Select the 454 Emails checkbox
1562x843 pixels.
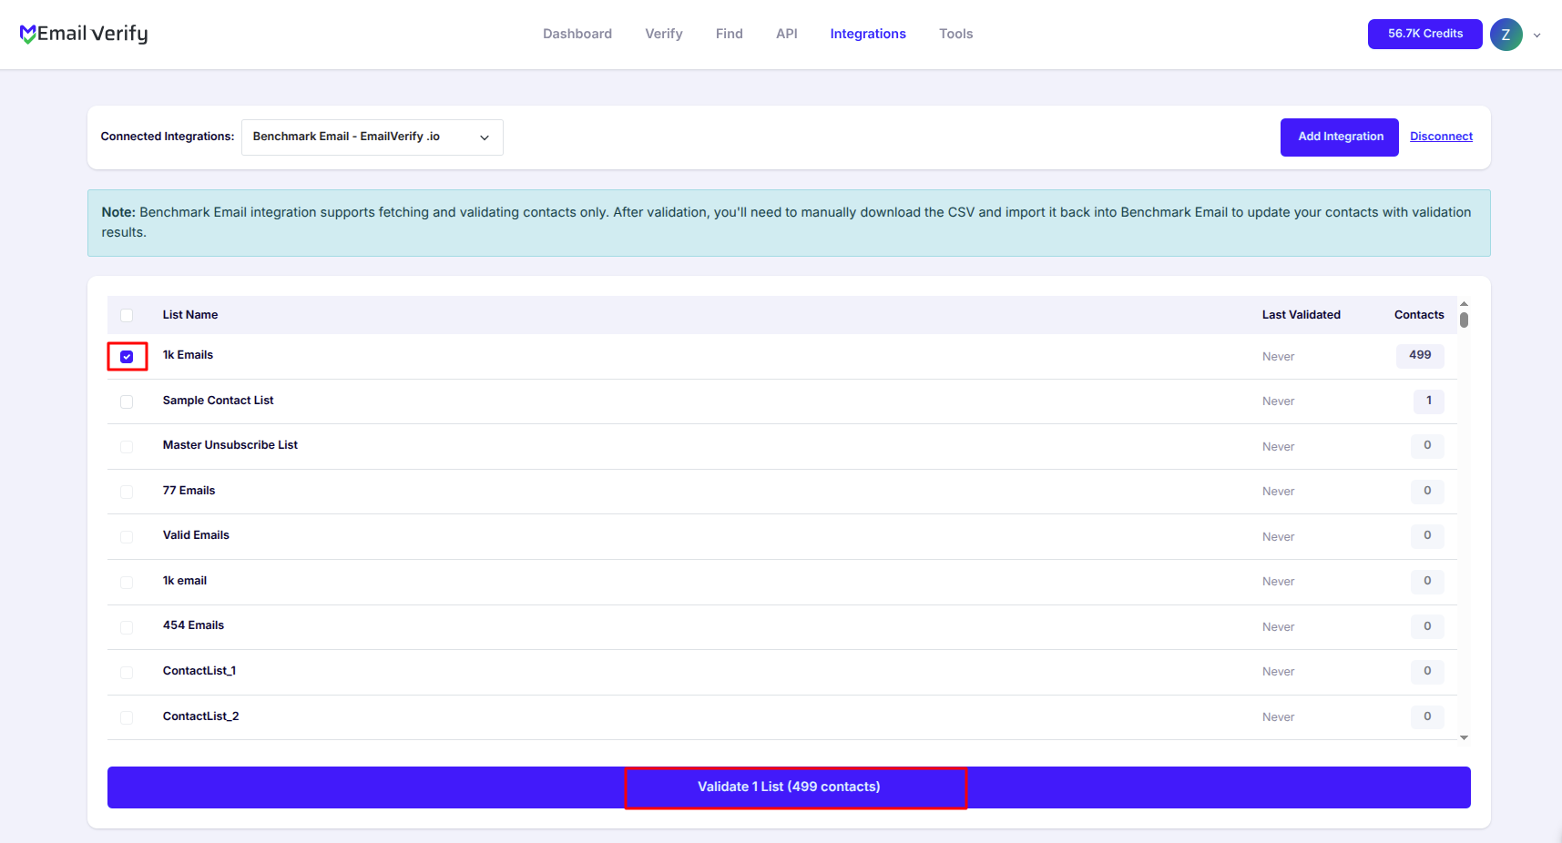click(127, 627)
